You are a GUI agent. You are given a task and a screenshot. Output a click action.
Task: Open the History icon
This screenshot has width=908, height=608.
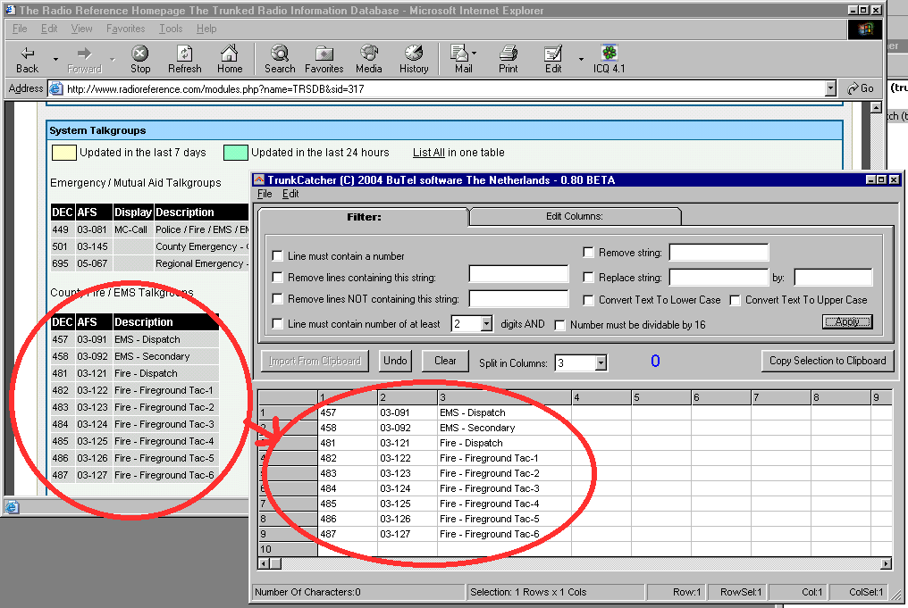[414, 54]
